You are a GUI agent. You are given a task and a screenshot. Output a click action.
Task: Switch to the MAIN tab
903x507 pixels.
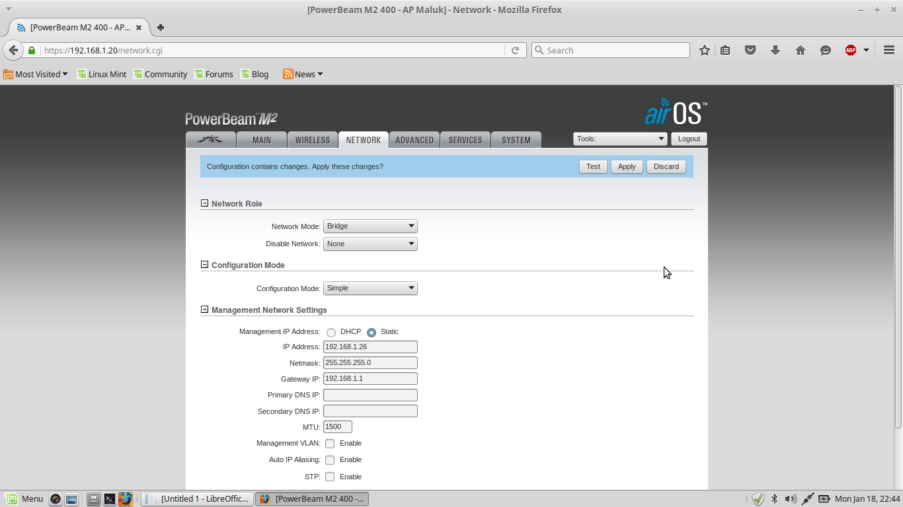coord(262,140)
